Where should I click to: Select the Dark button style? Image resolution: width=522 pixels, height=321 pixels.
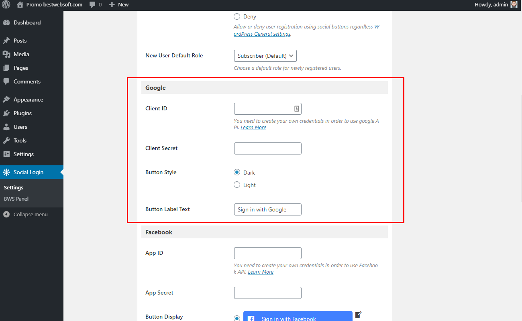point(237,172)
